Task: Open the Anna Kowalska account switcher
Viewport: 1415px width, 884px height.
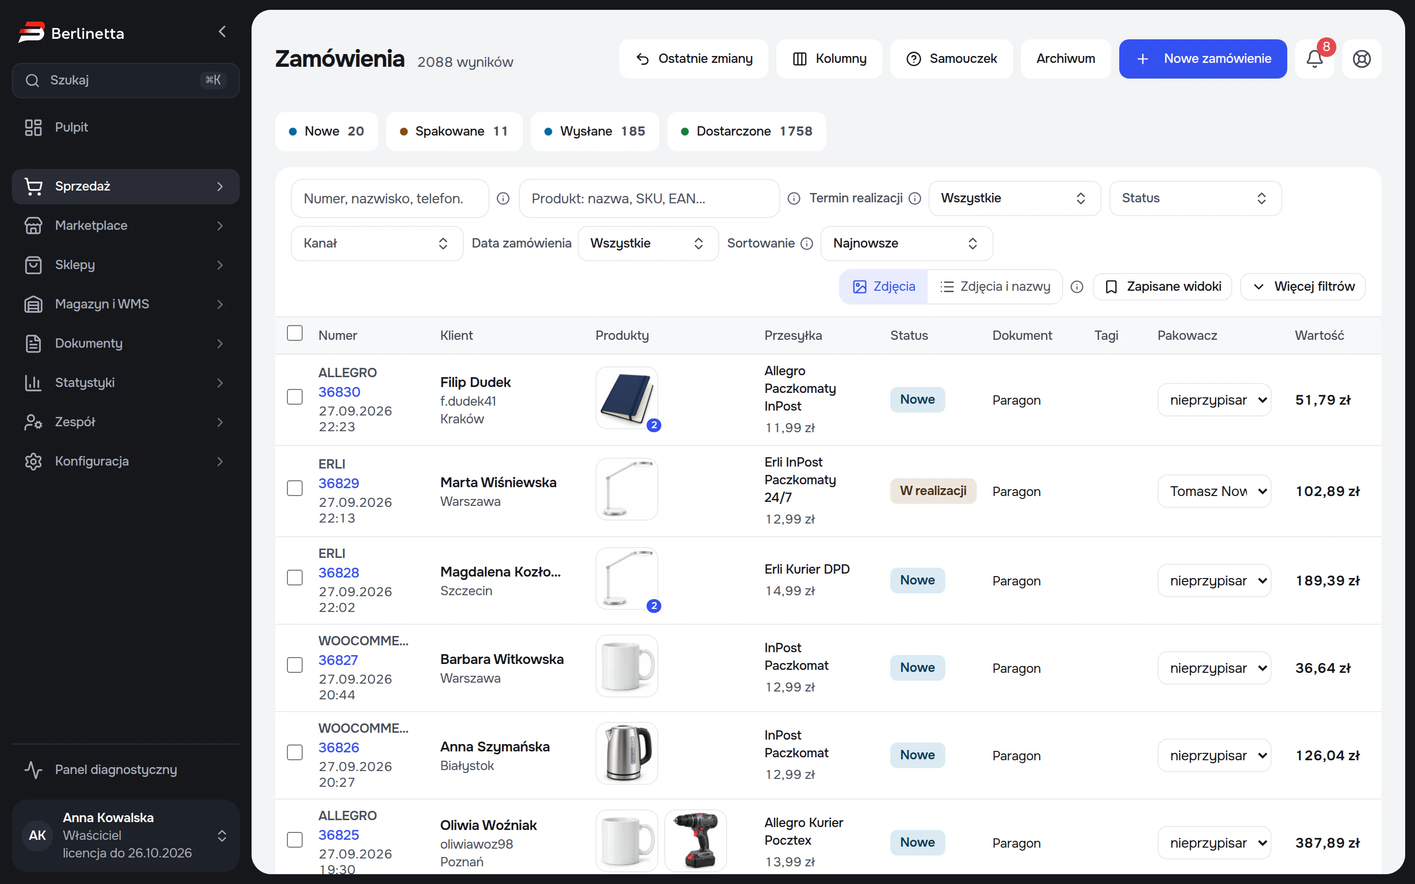Action: [126, 835]
